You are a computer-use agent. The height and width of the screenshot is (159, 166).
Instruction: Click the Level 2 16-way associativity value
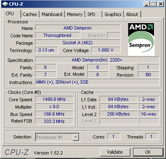(149, 114)
